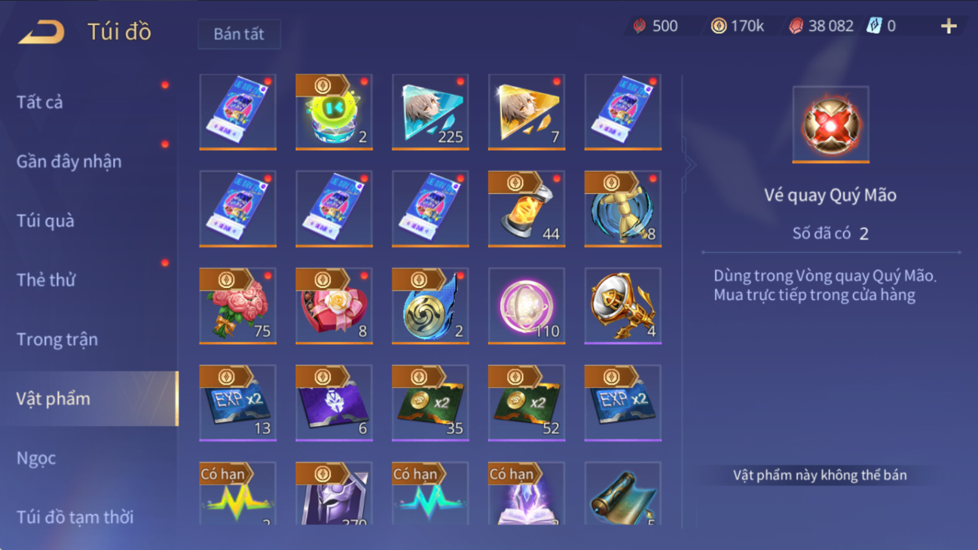Pick the yellow hero fragment with count 7
The image size is (978, 550).
point(526,112)
